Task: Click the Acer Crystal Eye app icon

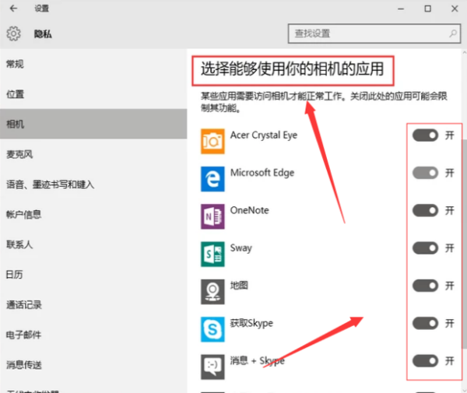Action: click(x=212, y=141)
